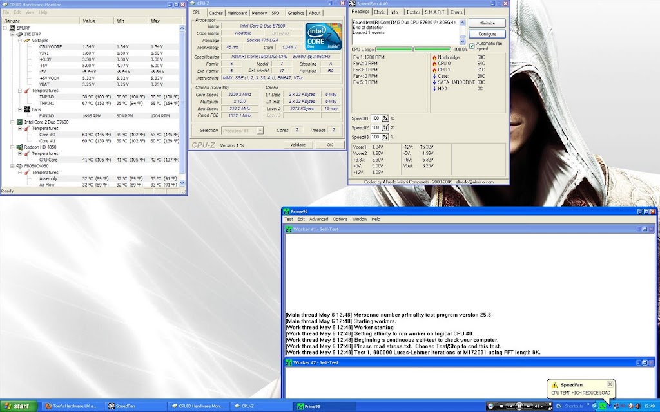The height and width of the screenshot is (412, 660).
Task: Click the CPU 1 flame icon in SpeedFan
Action: click(x=434, y=70)
